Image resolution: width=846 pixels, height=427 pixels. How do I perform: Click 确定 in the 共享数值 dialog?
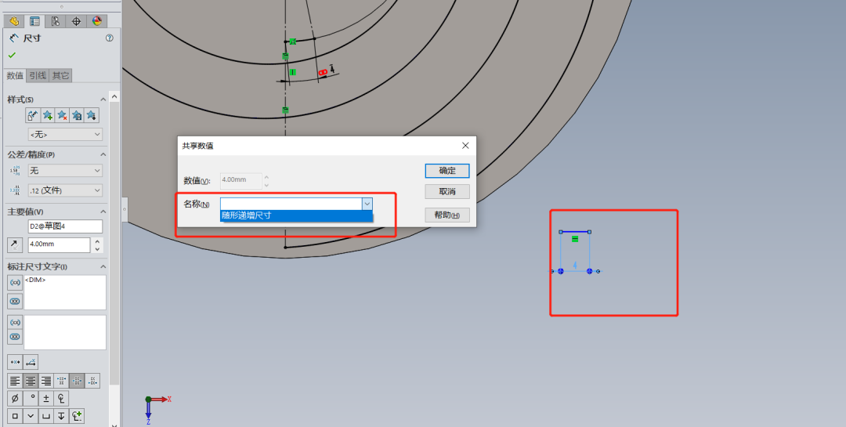pos(447,171)
